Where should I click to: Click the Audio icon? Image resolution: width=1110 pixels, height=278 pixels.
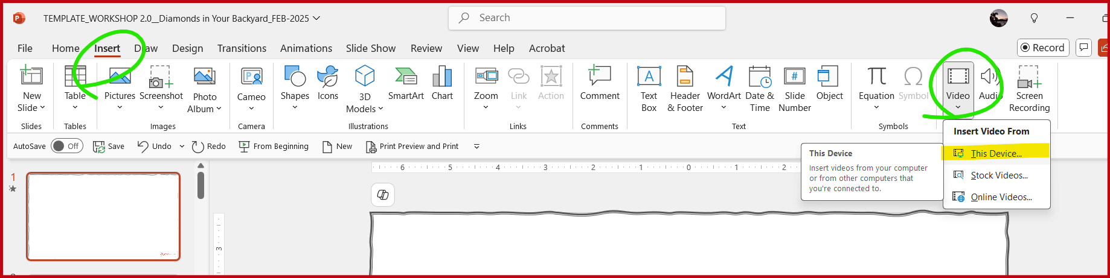pos(990,76)
